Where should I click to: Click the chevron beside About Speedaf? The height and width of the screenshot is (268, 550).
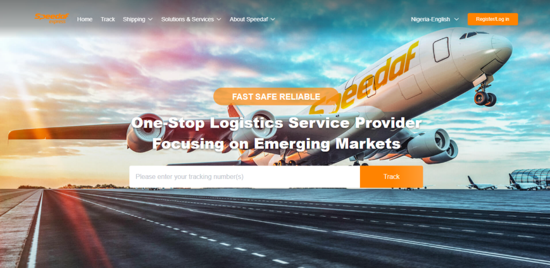click(273, 19)
